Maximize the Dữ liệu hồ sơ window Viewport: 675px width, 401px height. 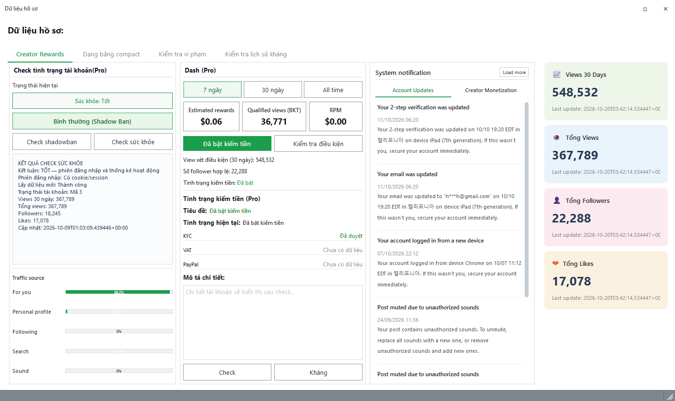(645, 9)
